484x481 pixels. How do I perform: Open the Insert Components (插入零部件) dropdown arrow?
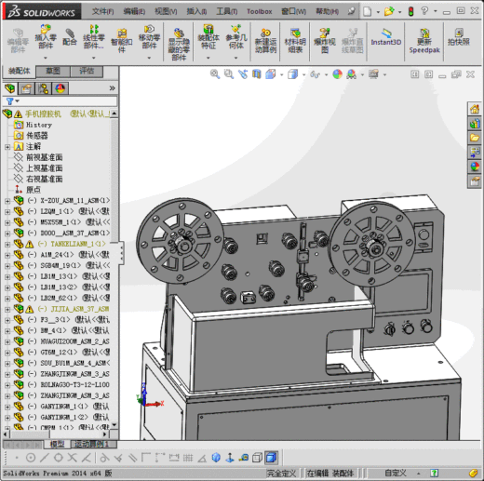click(x=46, y=58)
